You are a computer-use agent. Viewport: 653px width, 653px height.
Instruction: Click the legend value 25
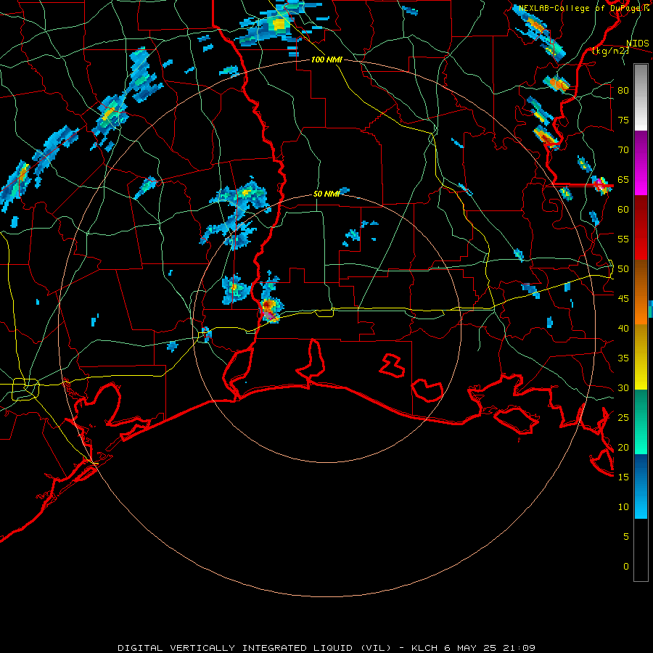(623, 418)
